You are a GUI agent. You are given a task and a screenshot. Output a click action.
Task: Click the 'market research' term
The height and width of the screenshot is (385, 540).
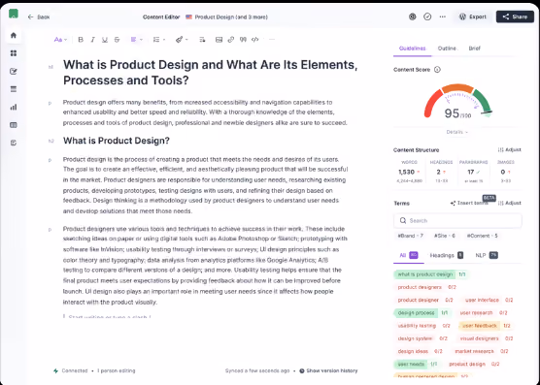(481, 351)
